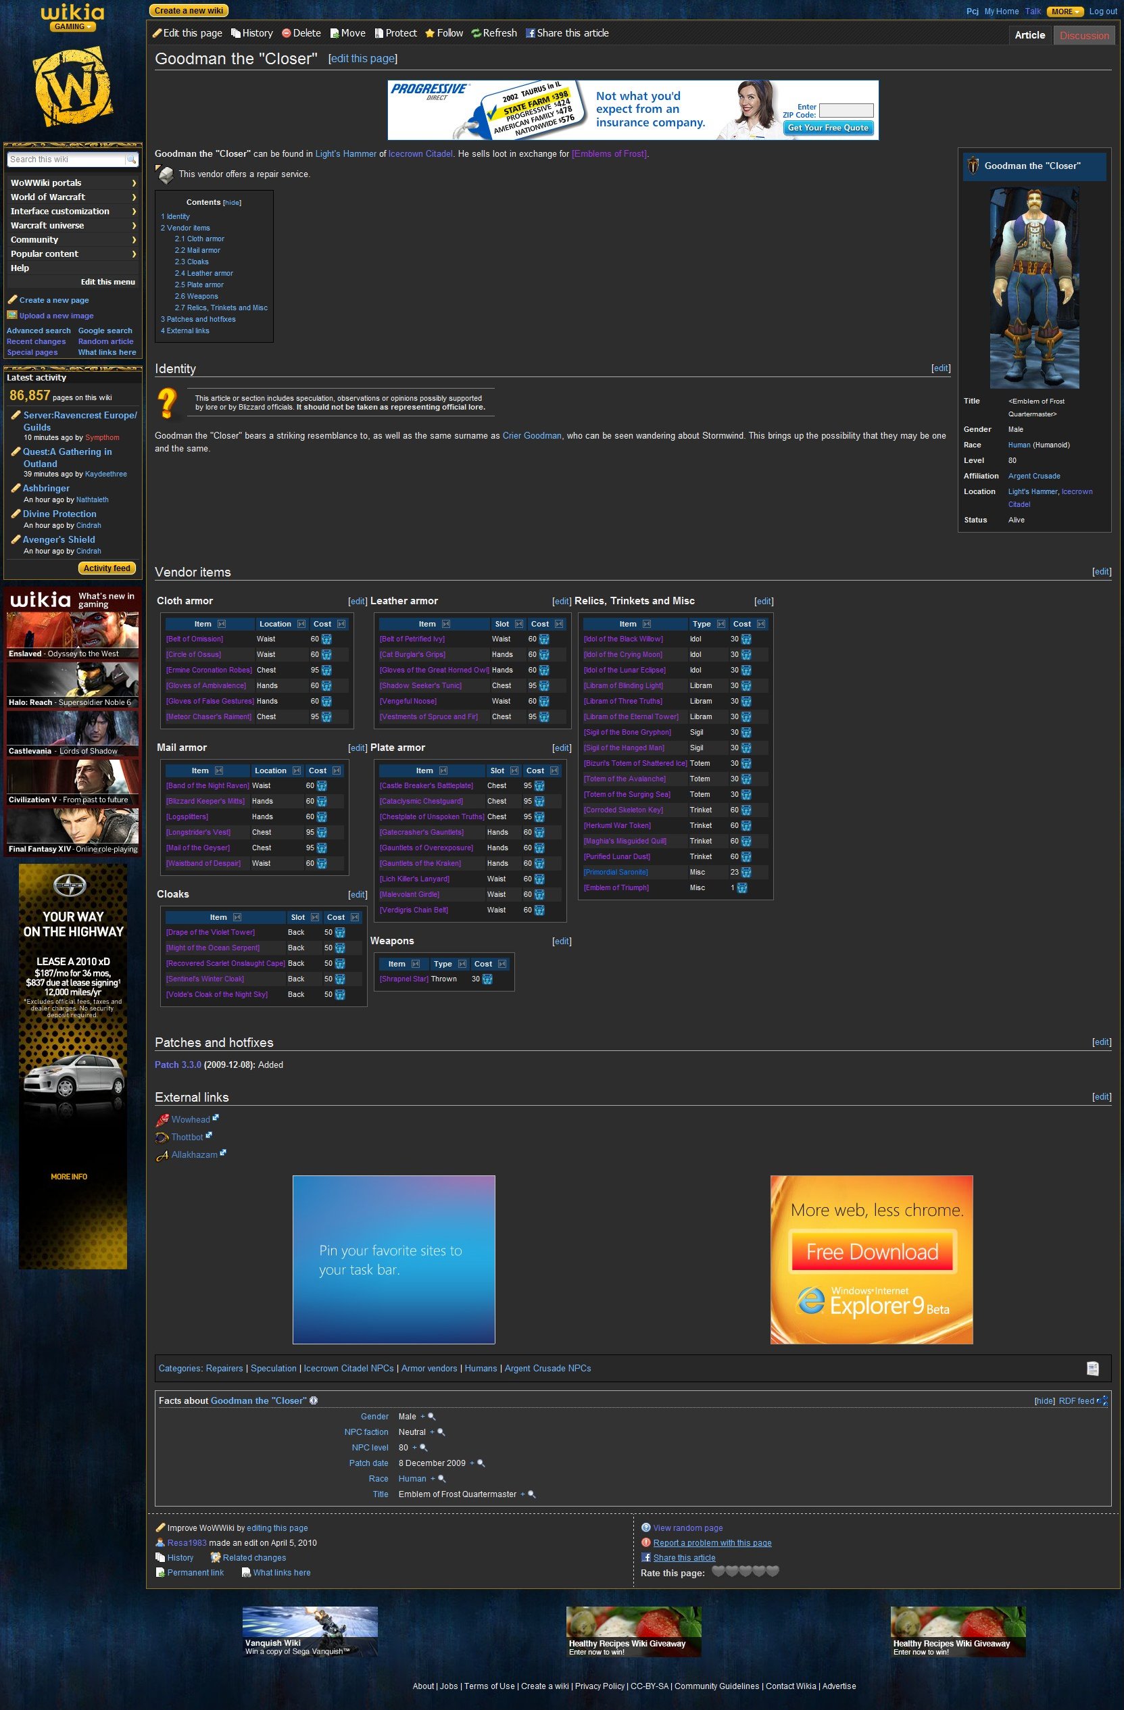1124x1710 pixels.
Task: Click the info icon next to Facts title
Action: 314,1400
